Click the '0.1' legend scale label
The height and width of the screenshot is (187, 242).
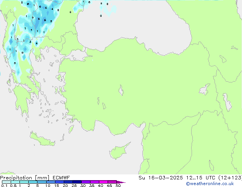(x=4, y=185)
